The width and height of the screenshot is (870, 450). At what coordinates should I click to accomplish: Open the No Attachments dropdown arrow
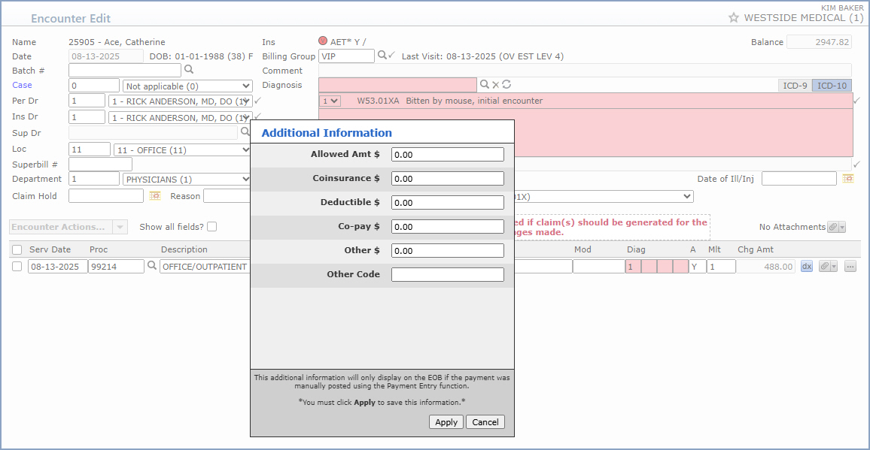(842, 227)
